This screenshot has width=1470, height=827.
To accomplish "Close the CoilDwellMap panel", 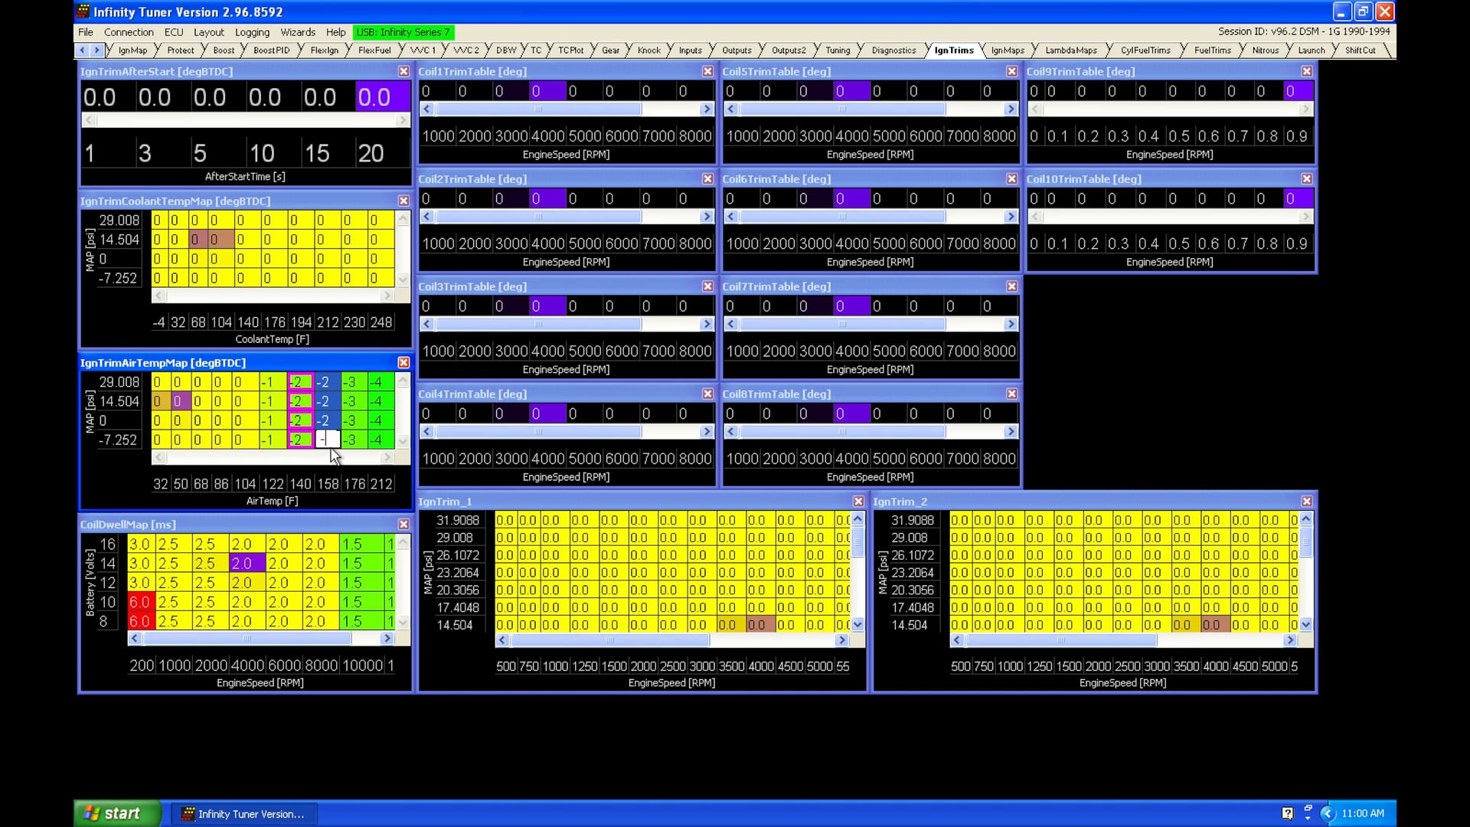I will (403, 525).
